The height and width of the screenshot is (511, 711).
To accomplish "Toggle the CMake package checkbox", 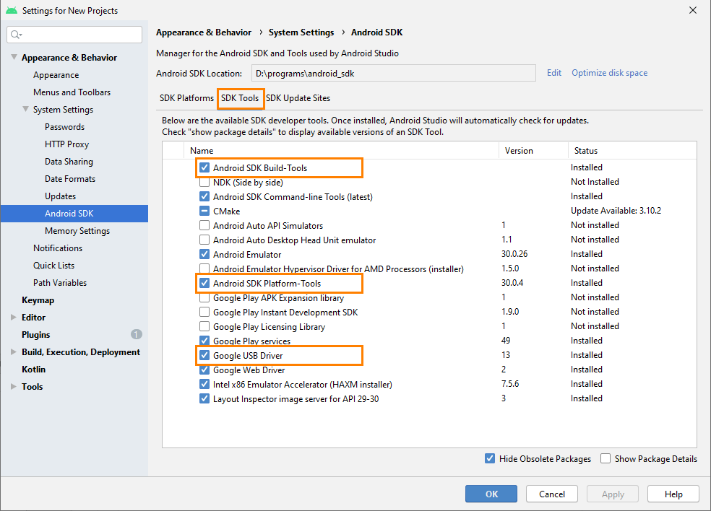I will pos(204,211).
